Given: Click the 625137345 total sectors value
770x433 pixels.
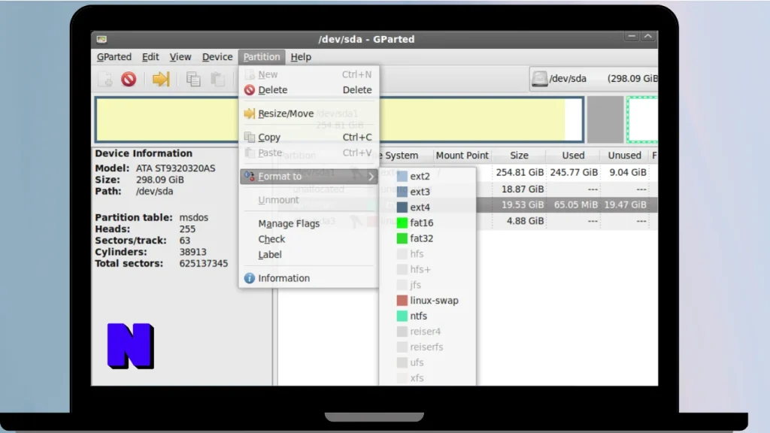Looking at the screenshot, I should coord(203,264).
